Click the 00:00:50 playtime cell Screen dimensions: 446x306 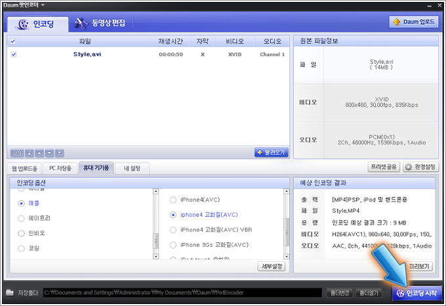coord(171,55)
